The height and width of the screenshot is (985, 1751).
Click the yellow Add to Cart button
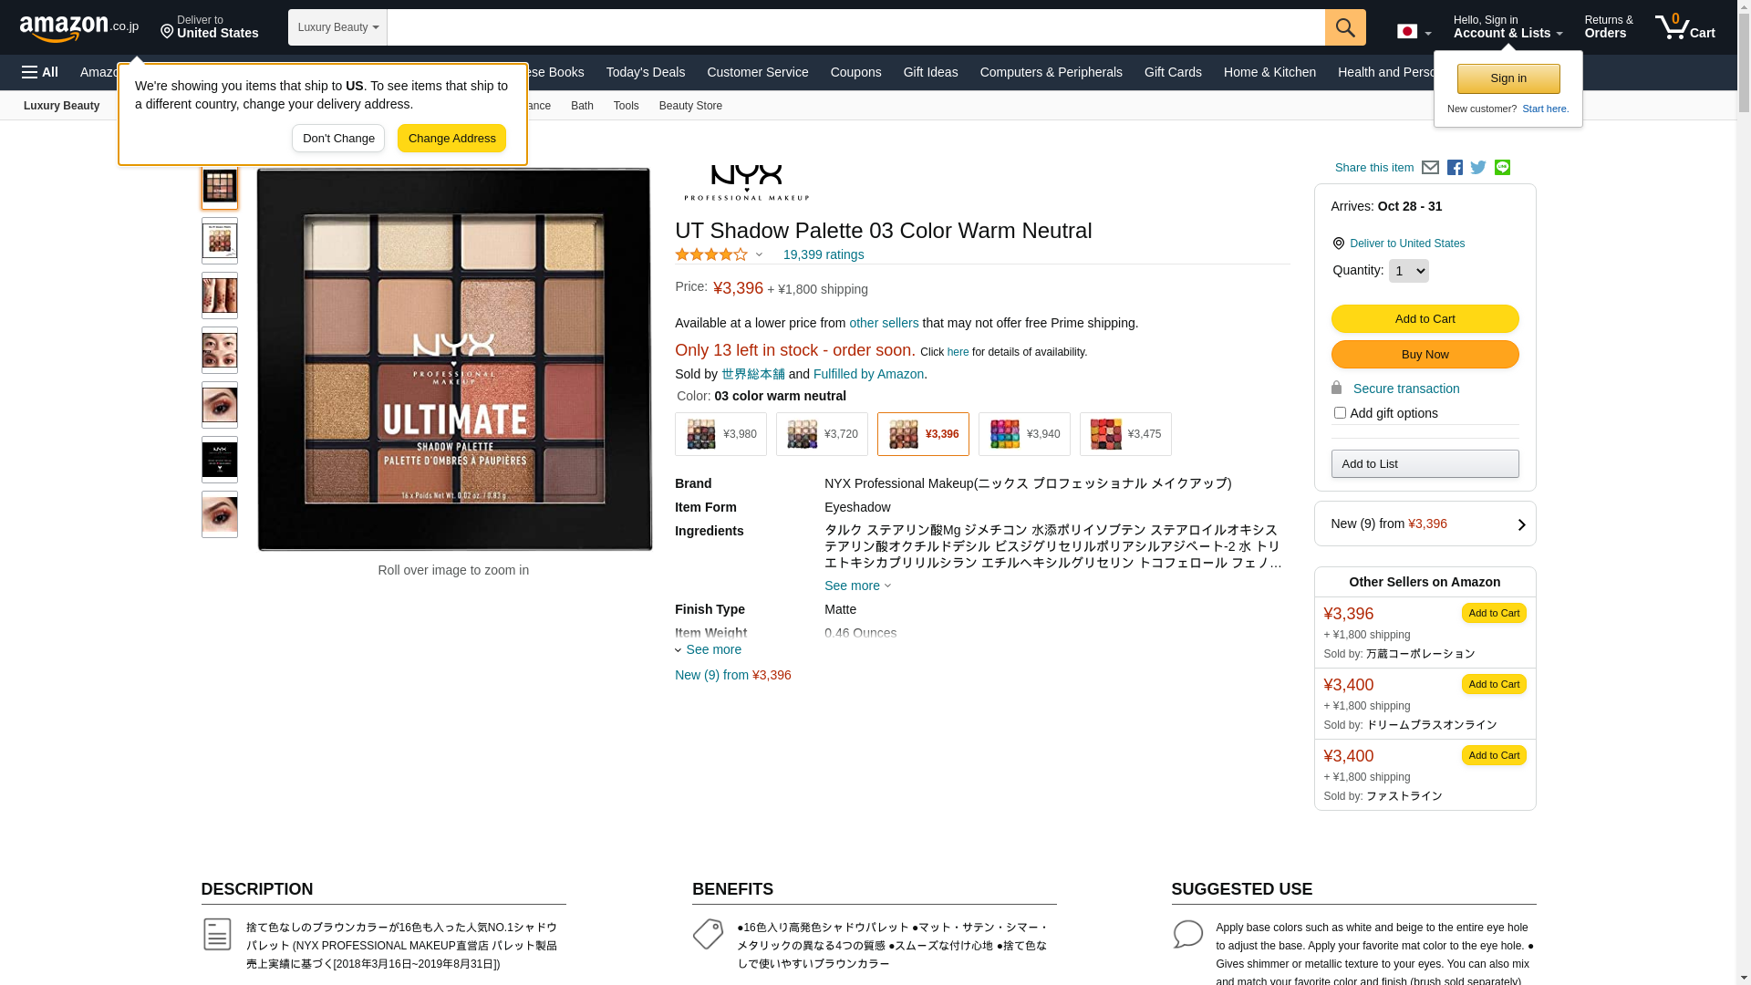(x=1425, y=318)
